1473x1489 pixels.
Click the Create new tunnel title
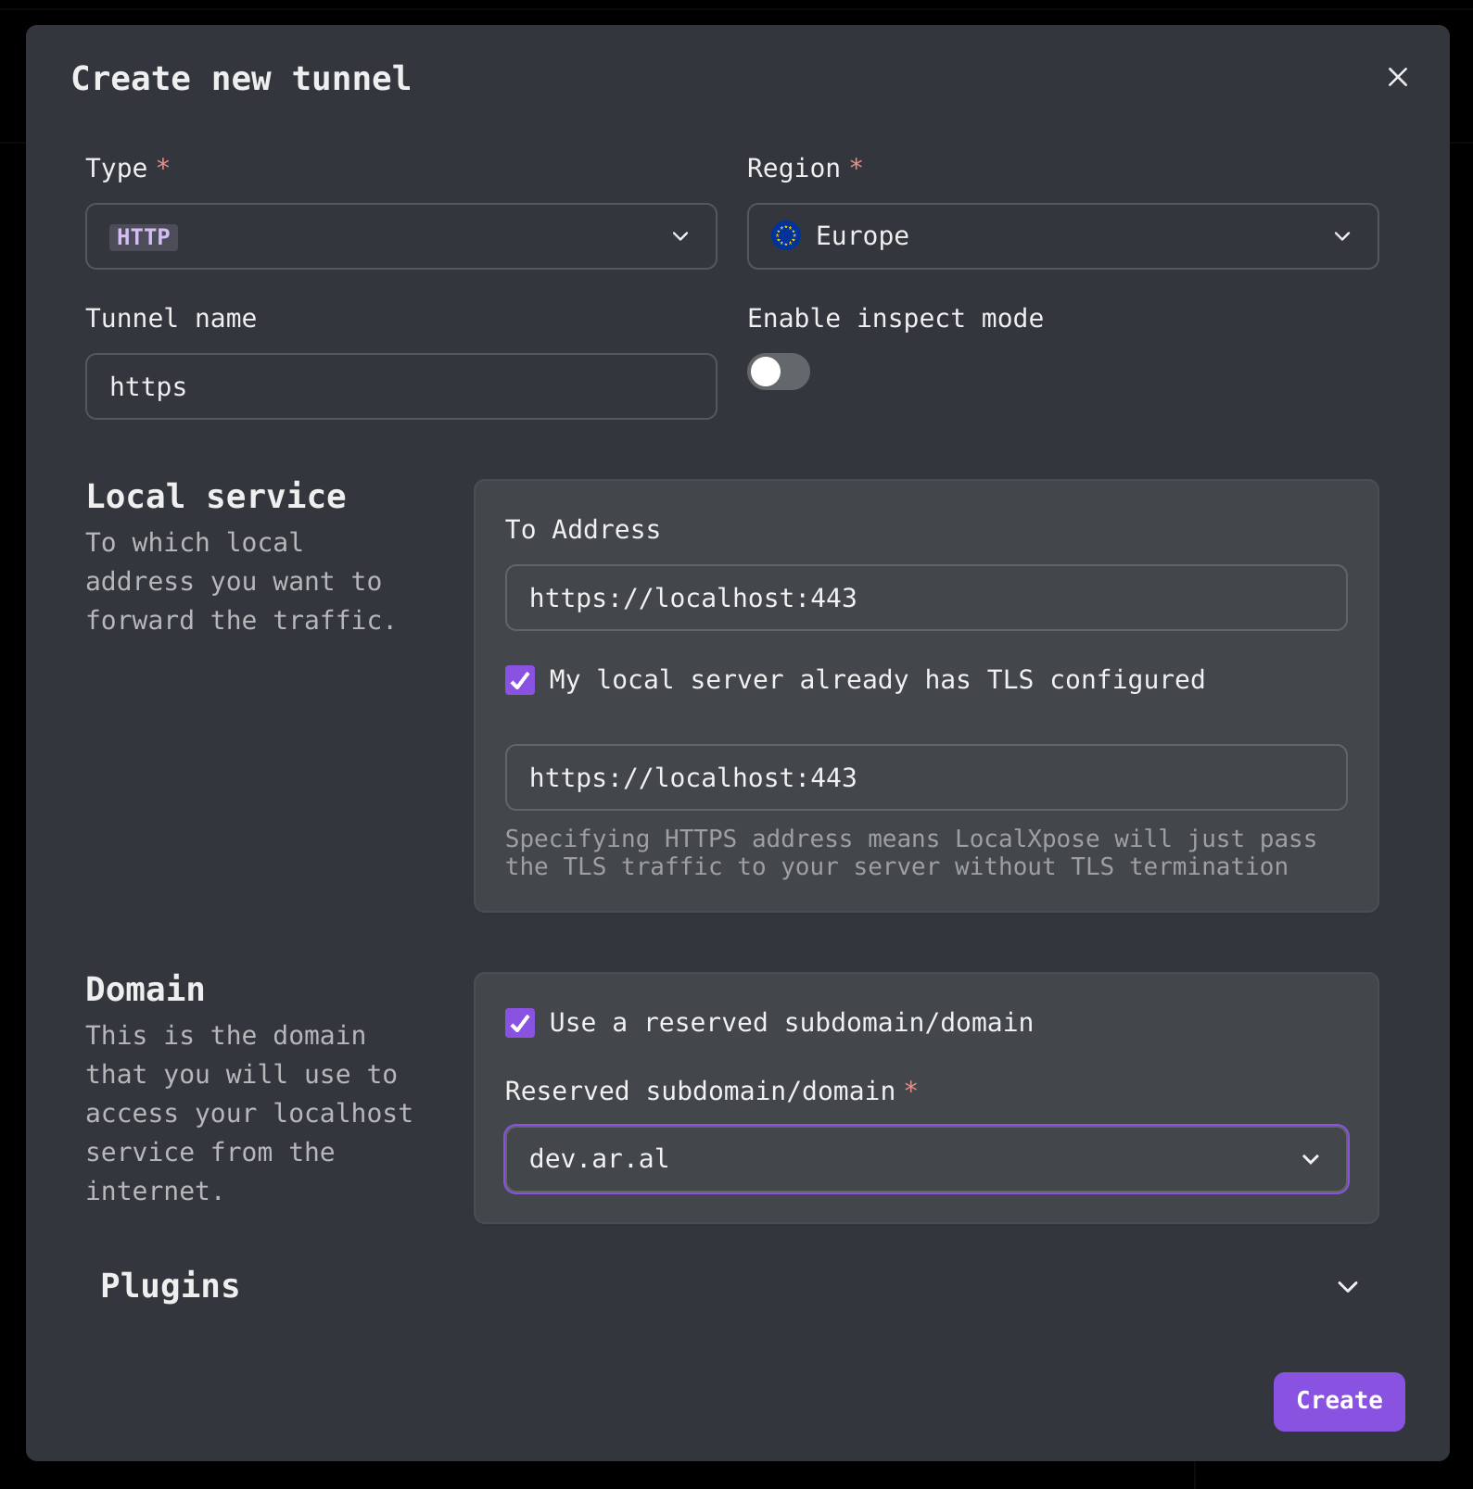241,79
